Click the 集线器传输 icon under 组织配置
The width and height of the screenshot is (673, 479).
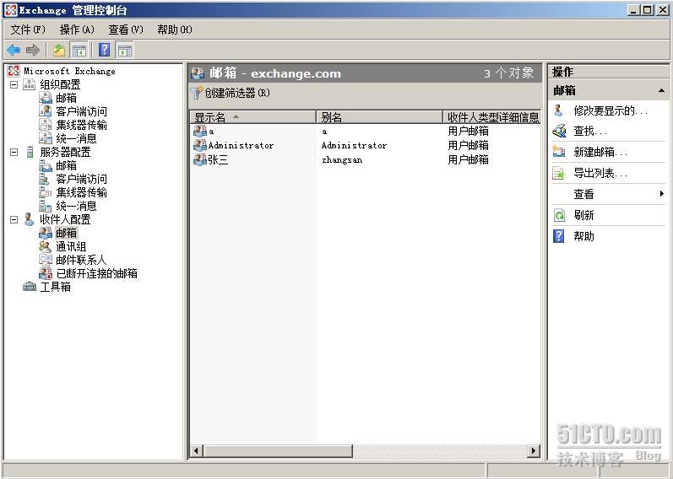pyautogui.click(x=46, y=125)
